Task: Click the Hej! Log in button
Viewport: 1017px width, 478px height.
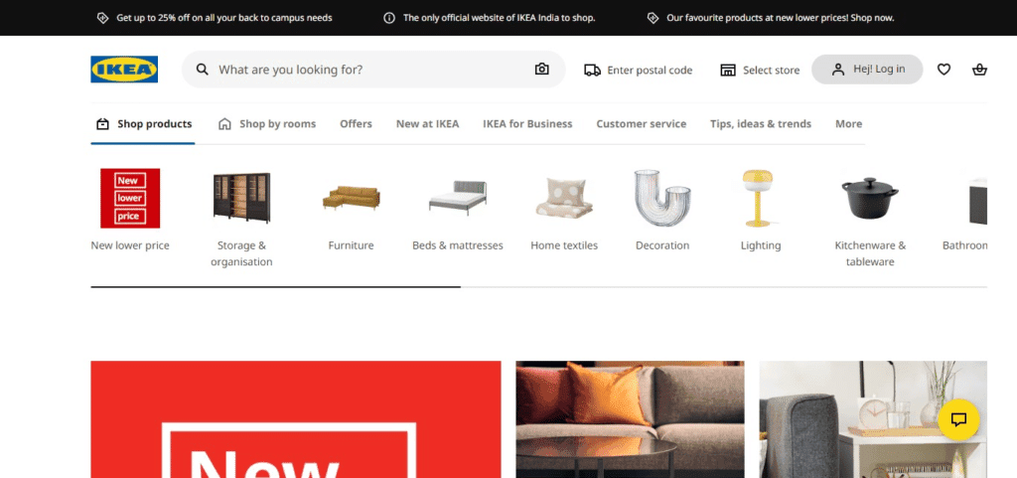Action: 867,70
